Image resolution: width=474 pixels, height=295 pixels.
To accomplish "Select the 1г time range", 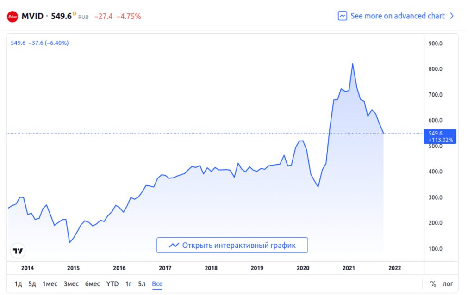I will [129, 284].
